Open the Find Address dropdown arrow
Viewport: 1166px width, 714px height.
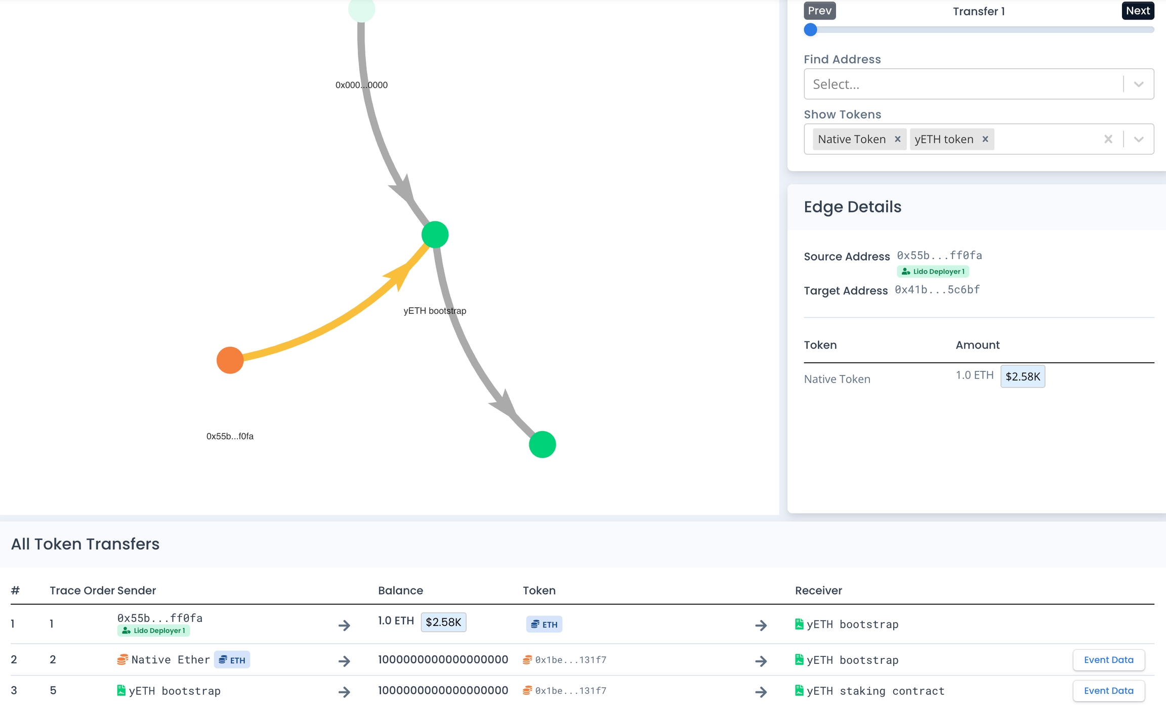(x=1139, y=84)
